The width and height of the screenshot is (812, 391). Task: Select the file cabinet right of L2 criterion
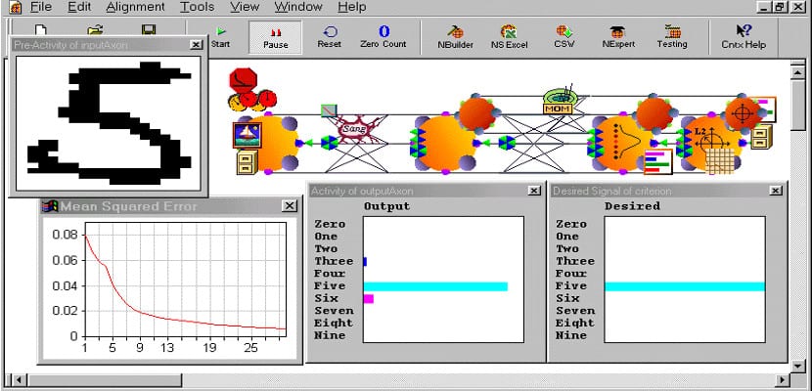pos(762,137)
